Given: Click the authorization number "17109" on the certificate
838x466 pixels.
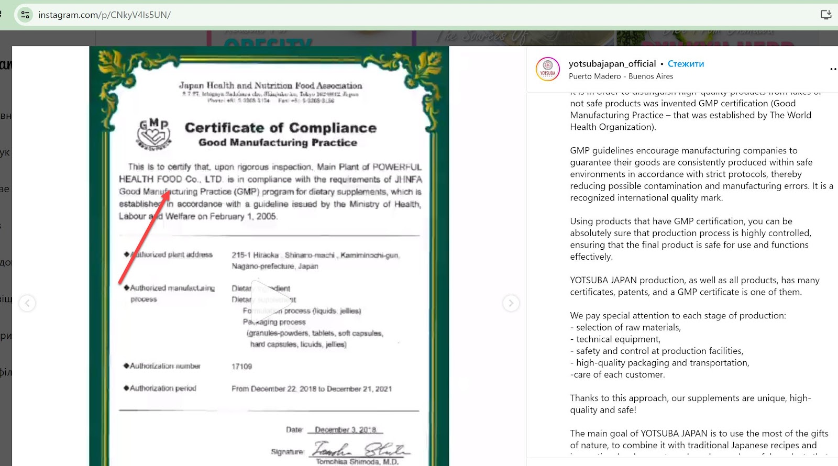Looking at the screenshot, I should point(241,367).
